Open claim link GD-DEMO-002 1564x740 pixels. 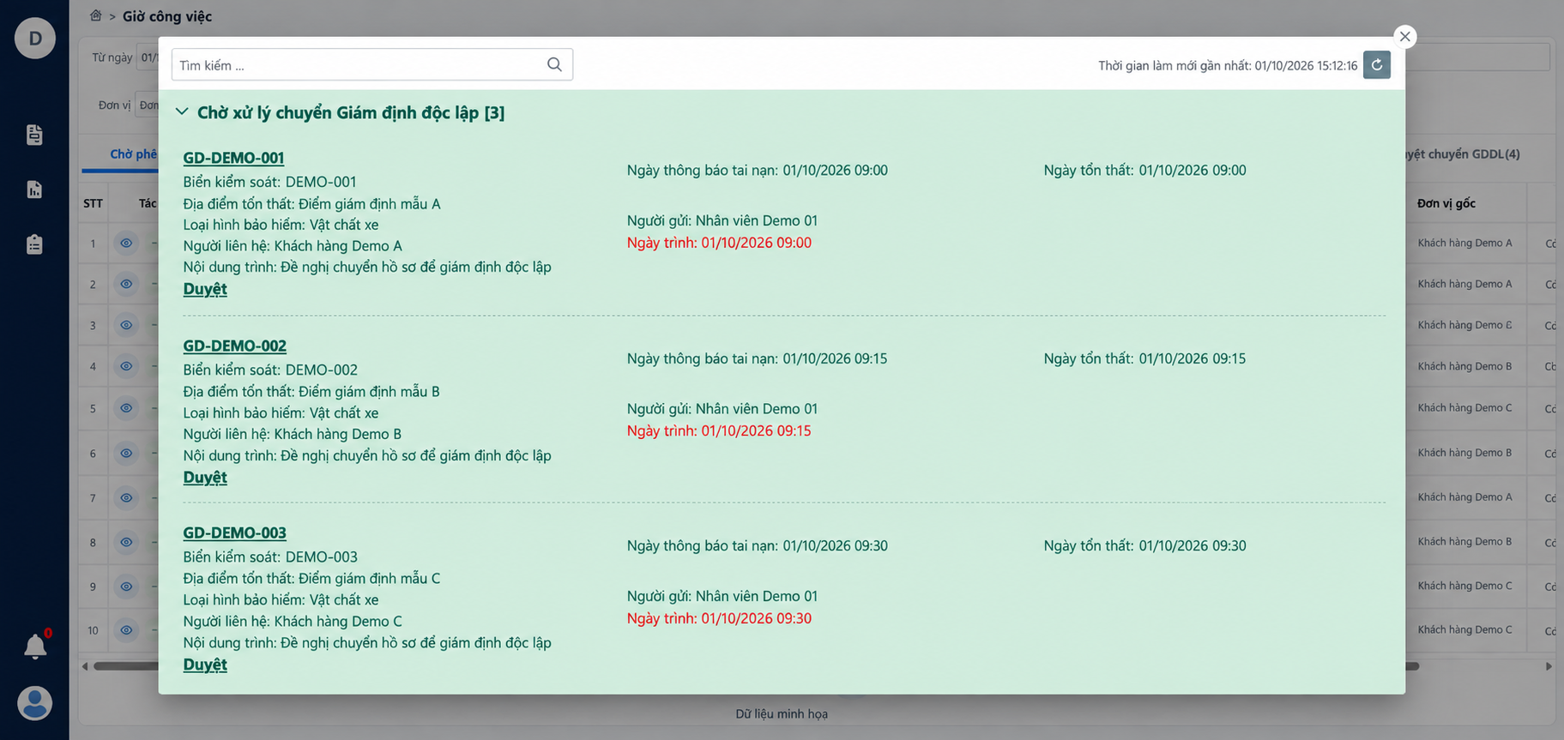234,346
